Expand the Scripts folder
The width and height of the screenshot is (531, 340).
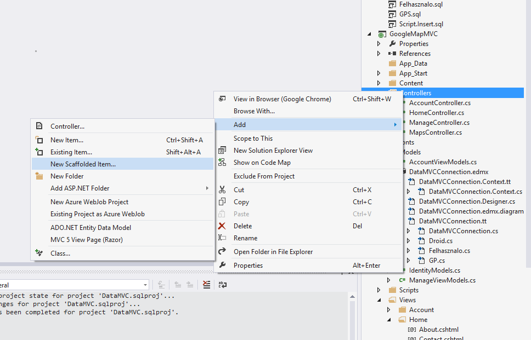click(x=379, y=290)
